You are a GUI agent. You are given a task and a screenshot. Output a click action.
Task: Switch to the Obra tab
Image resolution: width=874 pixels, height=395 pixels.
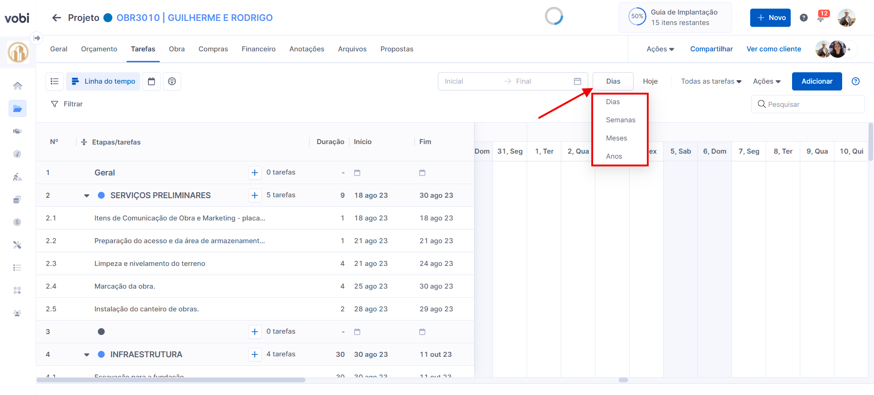[x=177, y=49]
